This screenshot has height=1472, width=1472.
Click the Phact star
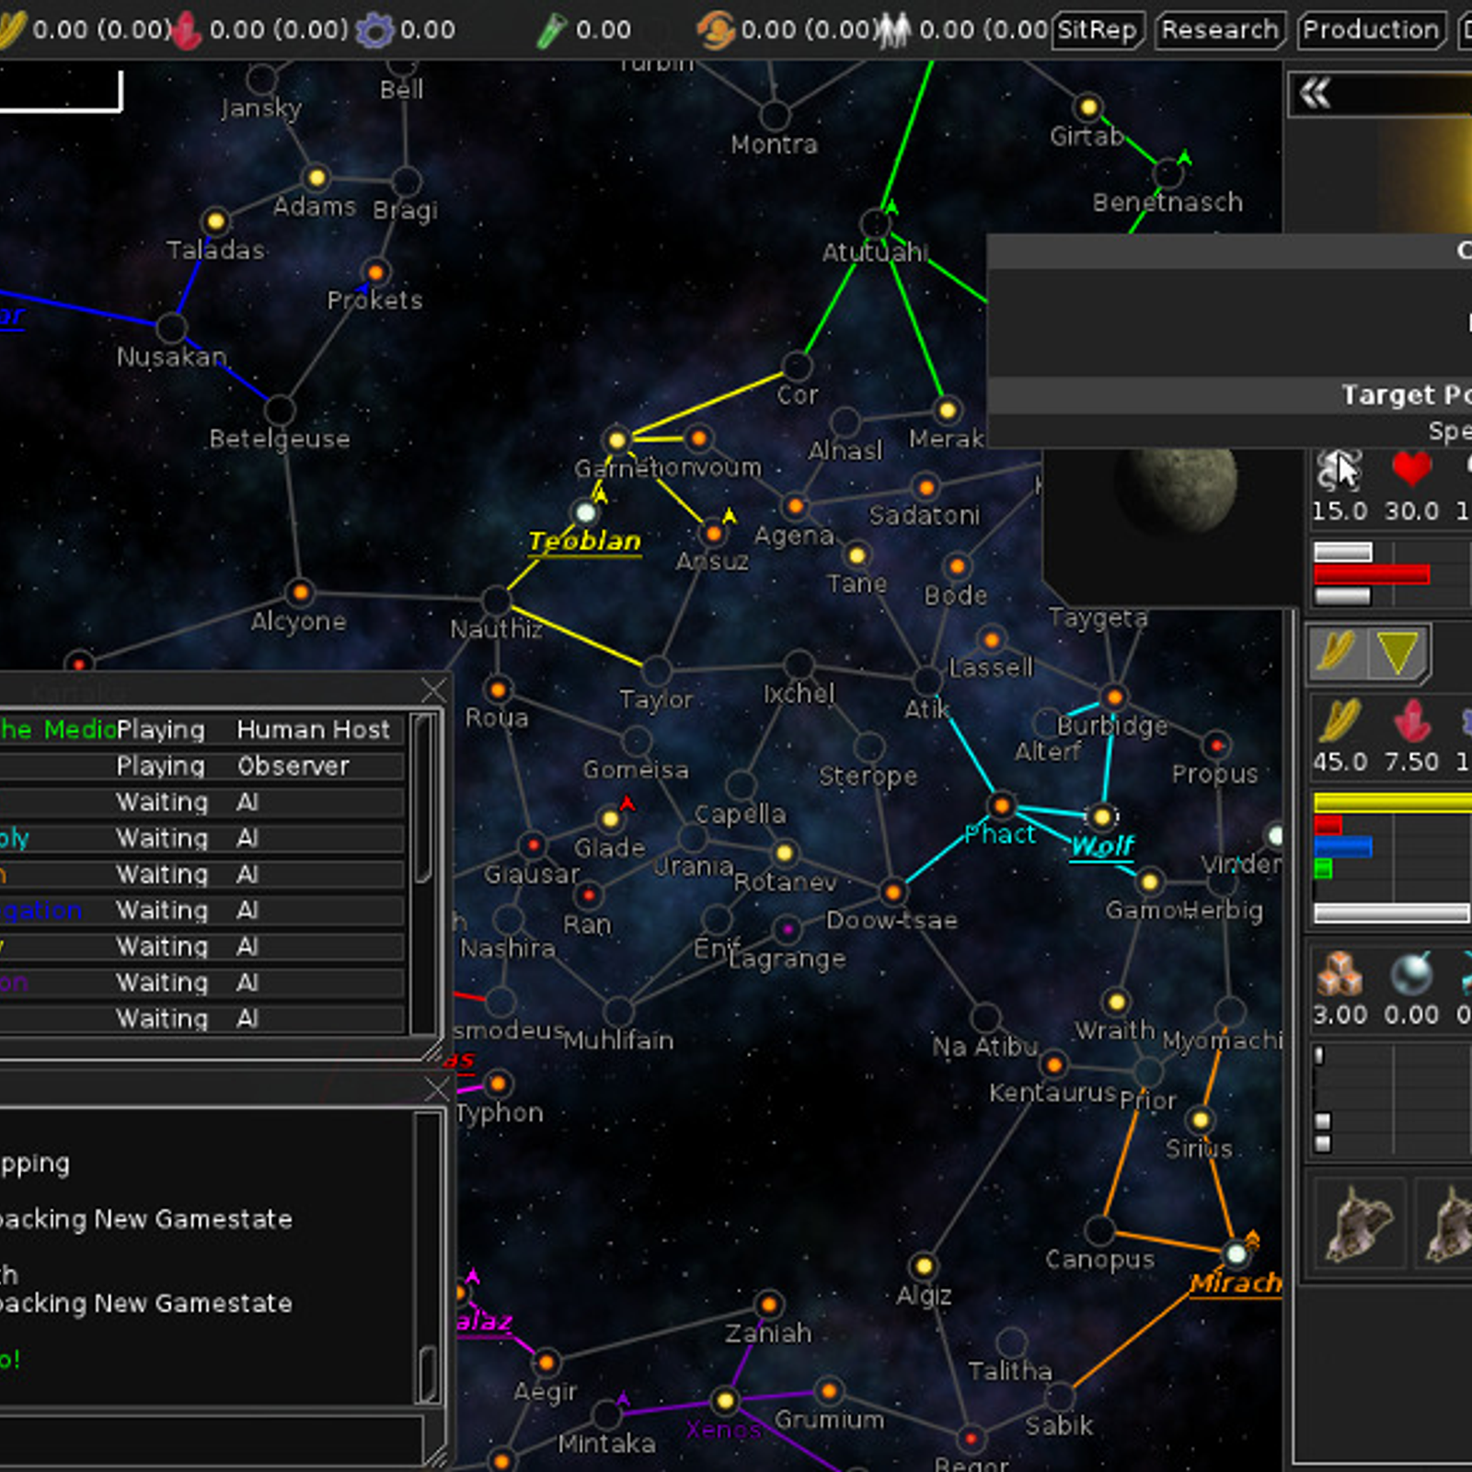1001,807
